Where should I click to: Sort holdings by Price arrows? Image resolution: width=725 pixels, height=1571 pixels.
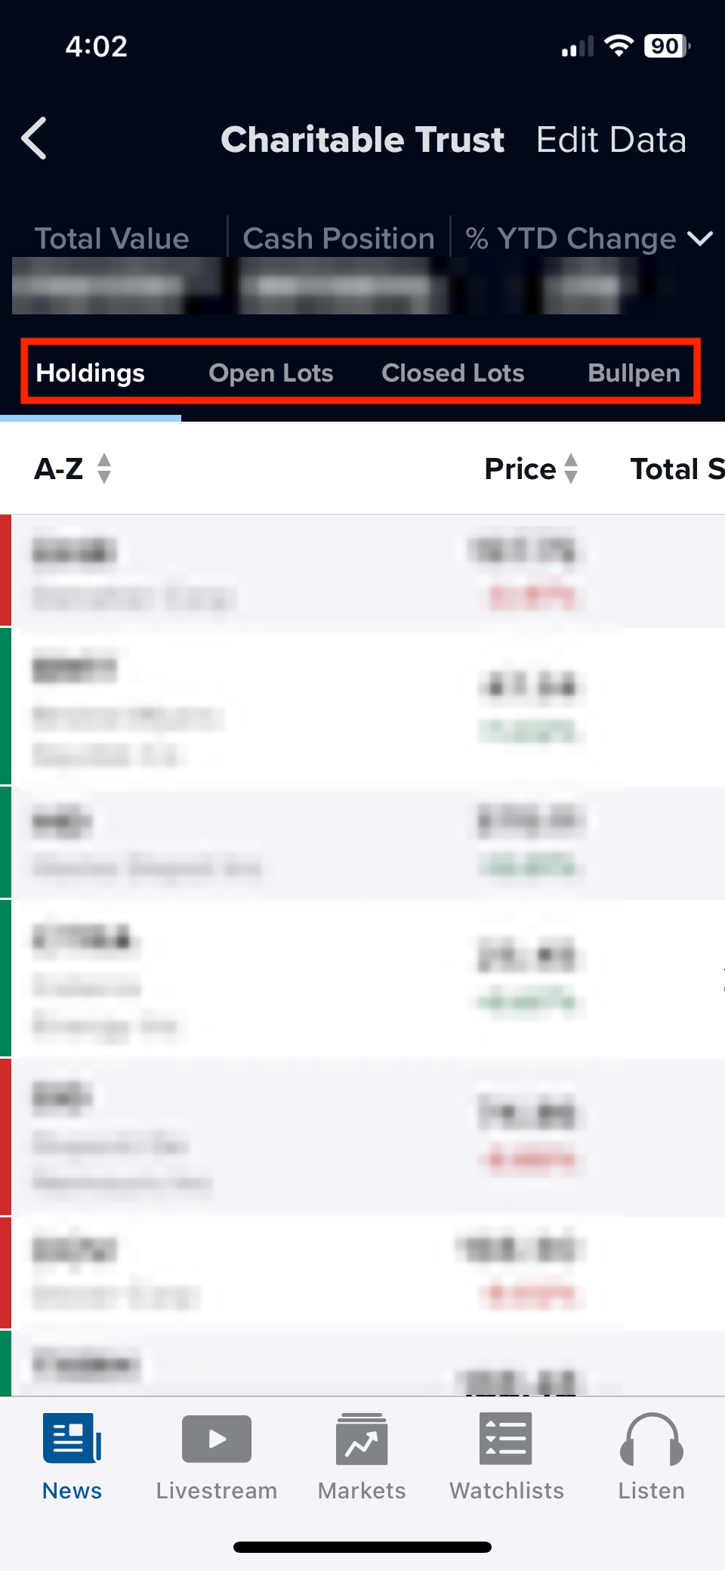pyautogui.click(x=571, y=469)
